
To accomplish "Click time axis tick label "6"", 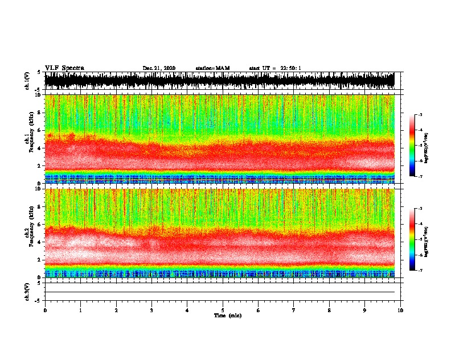I will click(259, 310).
